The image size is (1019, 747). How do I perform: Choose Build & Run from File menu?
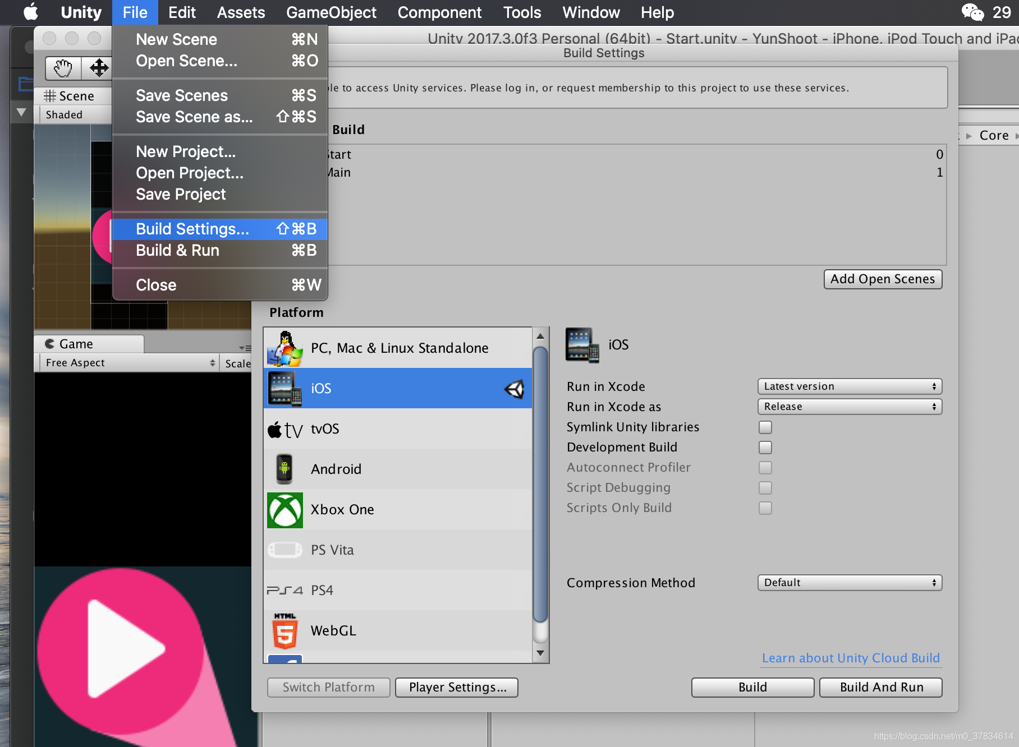click(220, 250)
